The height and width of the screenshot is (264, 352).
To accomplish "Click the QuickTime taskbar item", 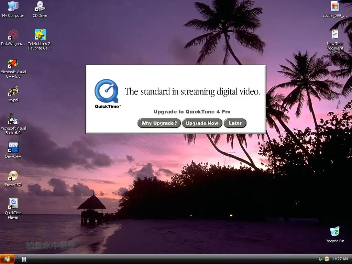I will pos(24,259).
